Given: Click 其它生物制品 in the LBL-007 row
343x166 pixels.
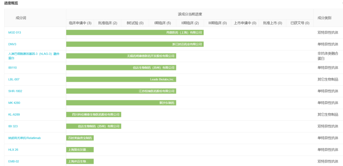Looking at the screenshot, I should coord(328,79).
